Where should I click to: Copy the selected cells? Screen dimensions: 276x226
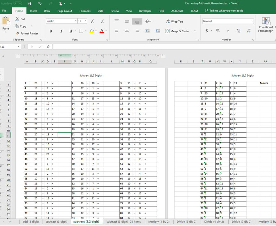pyautogui.click(x=20, y=26)
